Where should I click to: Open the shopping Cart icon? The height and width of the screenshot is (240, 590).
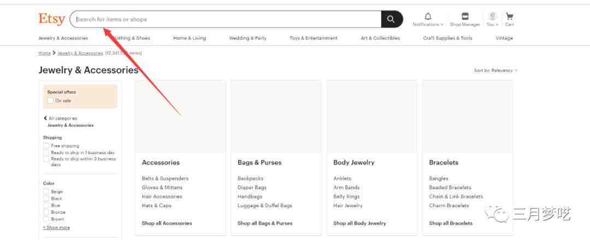coord(509,16)
